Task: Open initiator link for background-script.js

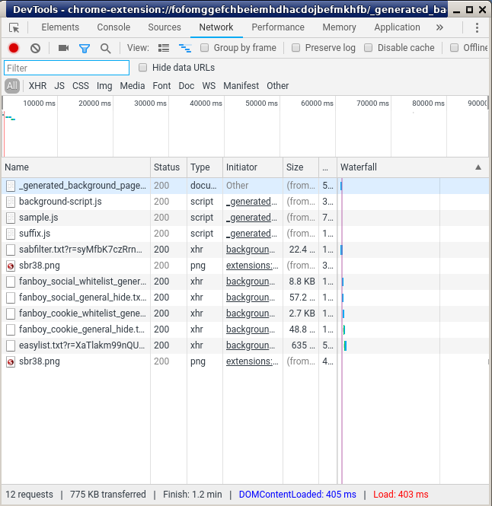Action: coord(250,202)
